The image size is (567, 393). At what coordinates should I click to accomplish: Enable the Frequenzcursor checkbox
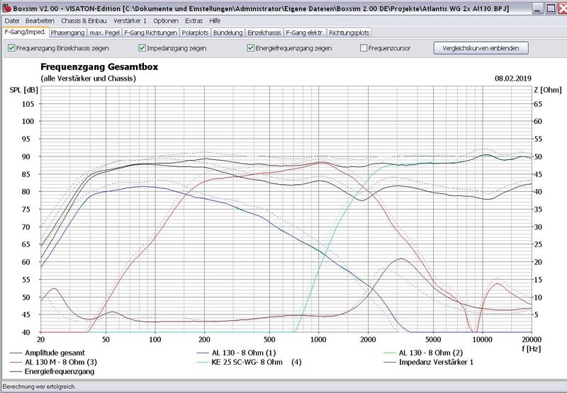364,48
